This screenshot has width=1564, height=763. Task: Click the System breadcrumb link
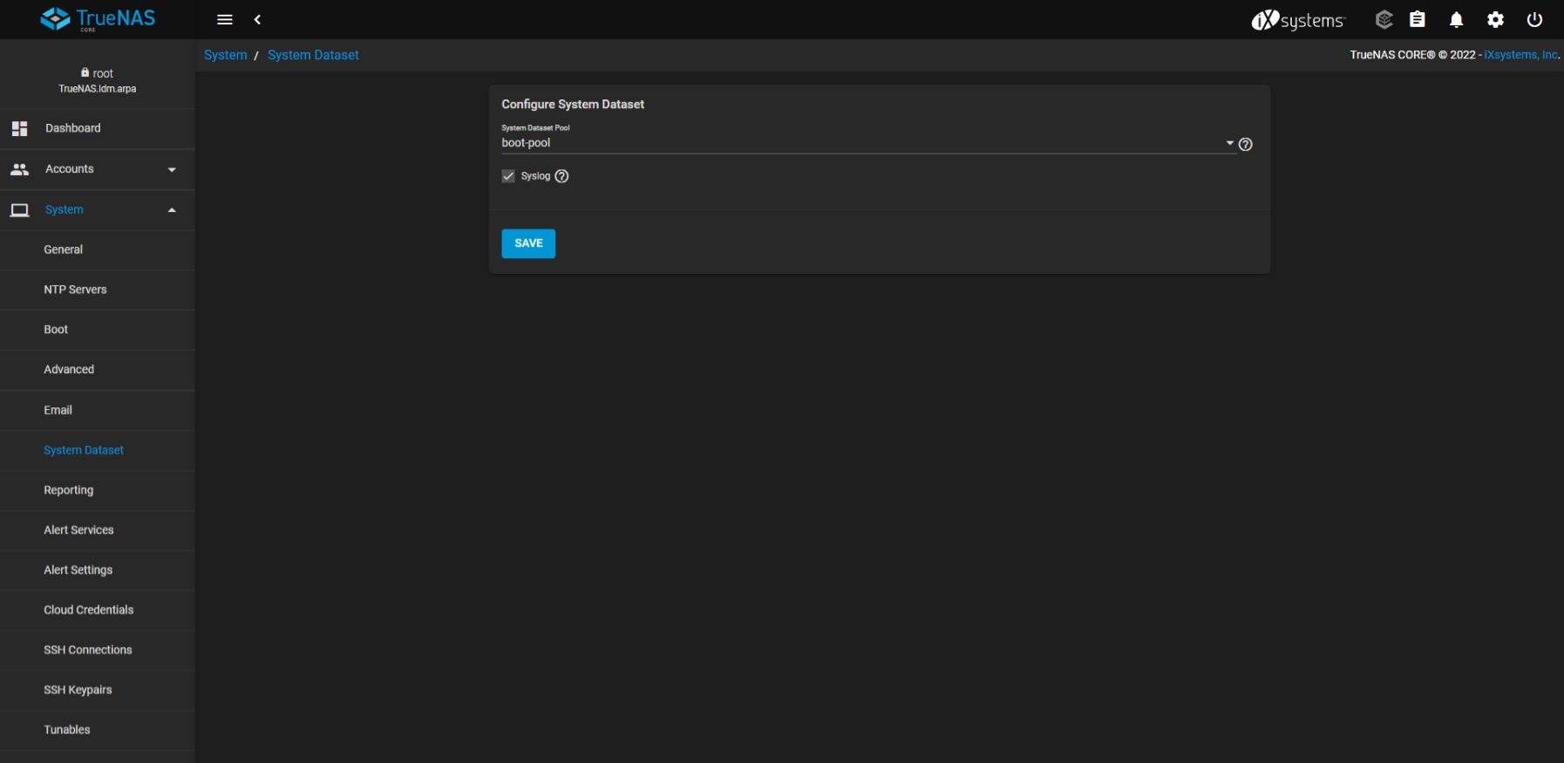point(225,55)
